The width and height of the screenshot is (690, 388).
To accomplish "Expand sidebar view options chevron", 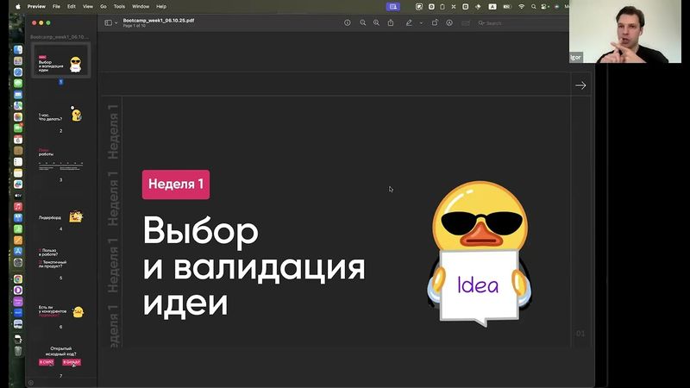I will click(116, 23).
